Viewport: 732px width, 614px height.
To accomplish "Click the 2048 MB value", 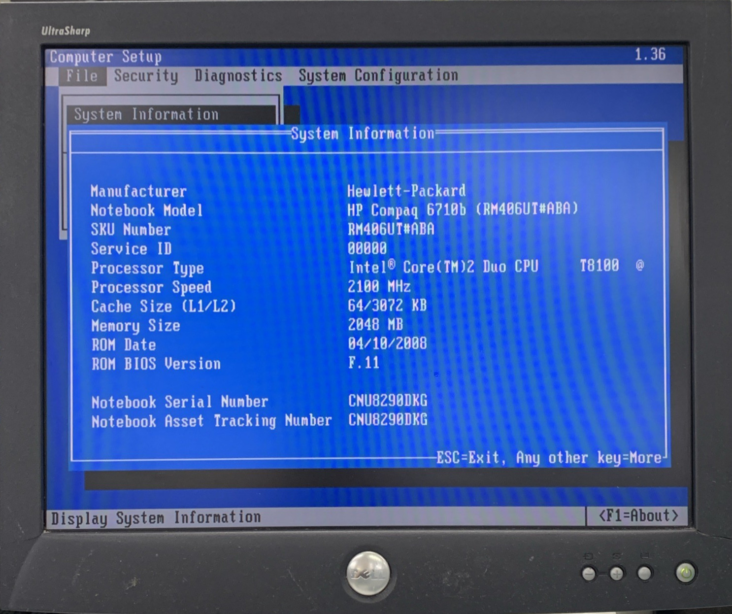I will click(375, 324).
